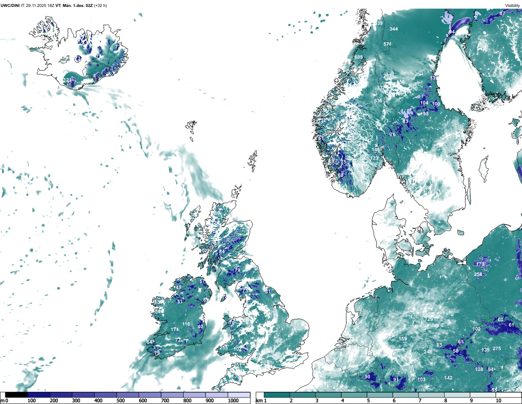Screen dimensions: 522x404
Task: Click the '246' visibility value over Germany
Action: tap(428, 352)
